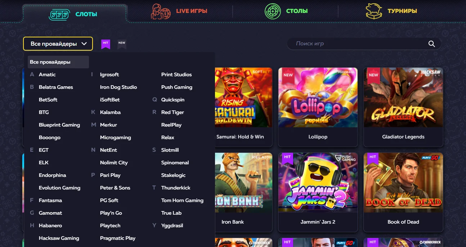
Task: Filter by Gamomat provider
Action: [x=50, y=213]
